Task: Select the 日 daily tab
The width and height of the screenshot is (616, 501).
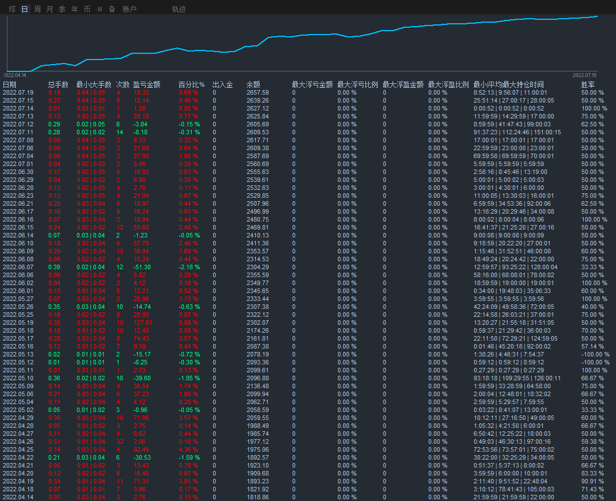Action: (24, 9)
